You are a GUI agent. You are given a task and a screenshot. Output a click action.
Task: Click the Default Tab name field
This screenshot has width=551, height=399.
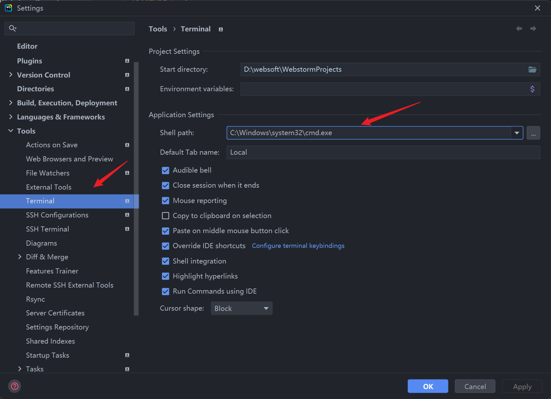383,152
